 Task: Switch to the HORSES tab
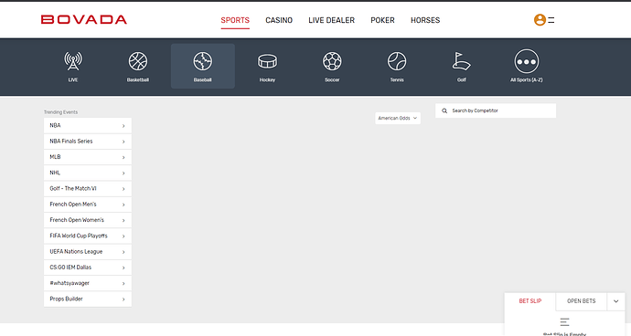425,20
